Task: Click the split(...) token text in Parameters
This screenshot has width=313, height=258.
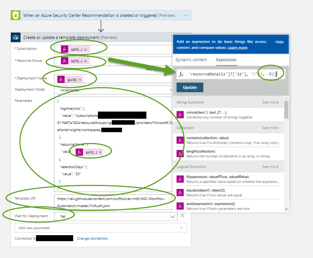Action: (91, 152)
